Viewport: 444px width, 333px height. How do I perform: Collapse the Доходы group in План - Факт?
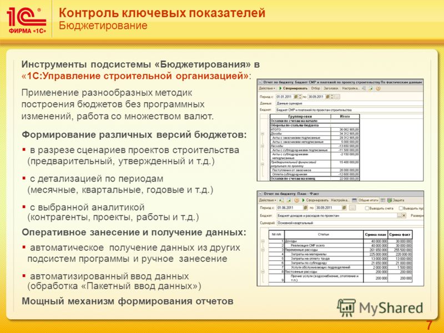pos(263,241)
